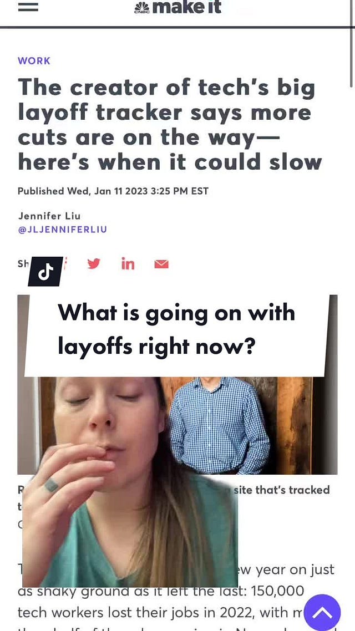Tap the 'Jennifer Liu' byline name
This screenshot has height=631, width=355.
49,216
